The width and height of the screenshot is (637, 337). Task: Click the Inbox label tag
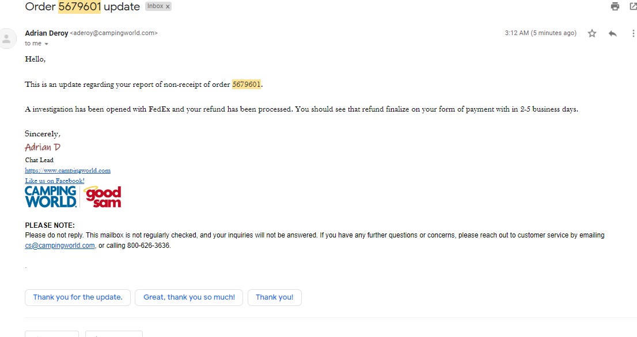[x=155, y=6]
